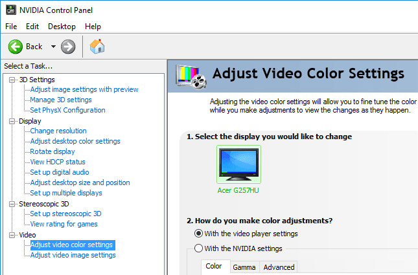Collapse the Video tree node

(12, 235)
